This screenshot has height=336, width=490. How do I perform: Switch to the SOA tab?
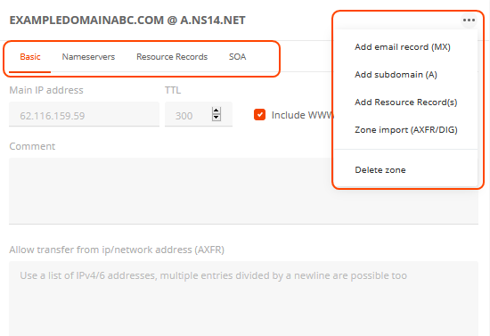[x=238, y=57]
